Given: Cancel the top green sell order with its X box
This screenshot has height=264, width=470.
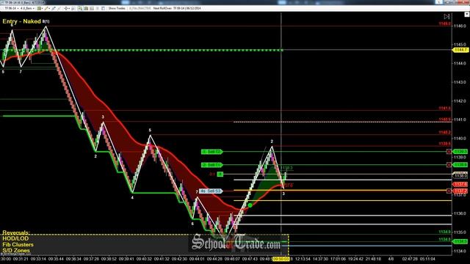Looking at the screenshot, I should (x=449, y=152).
